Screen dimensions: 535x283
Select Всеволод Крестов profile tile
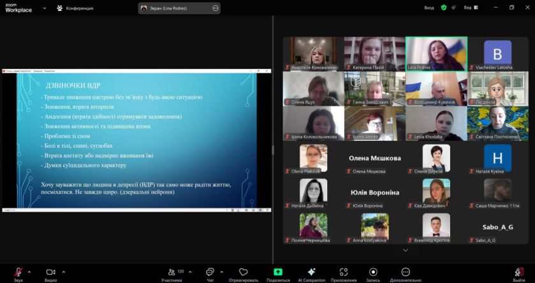point(436,227)
